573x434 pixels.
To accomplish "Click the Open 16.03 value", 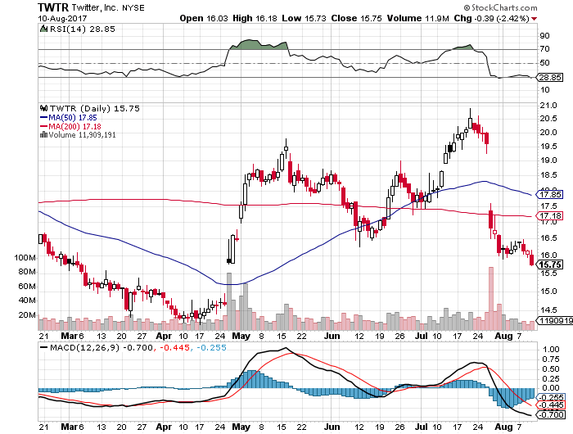I will click(x=204, y=18).
